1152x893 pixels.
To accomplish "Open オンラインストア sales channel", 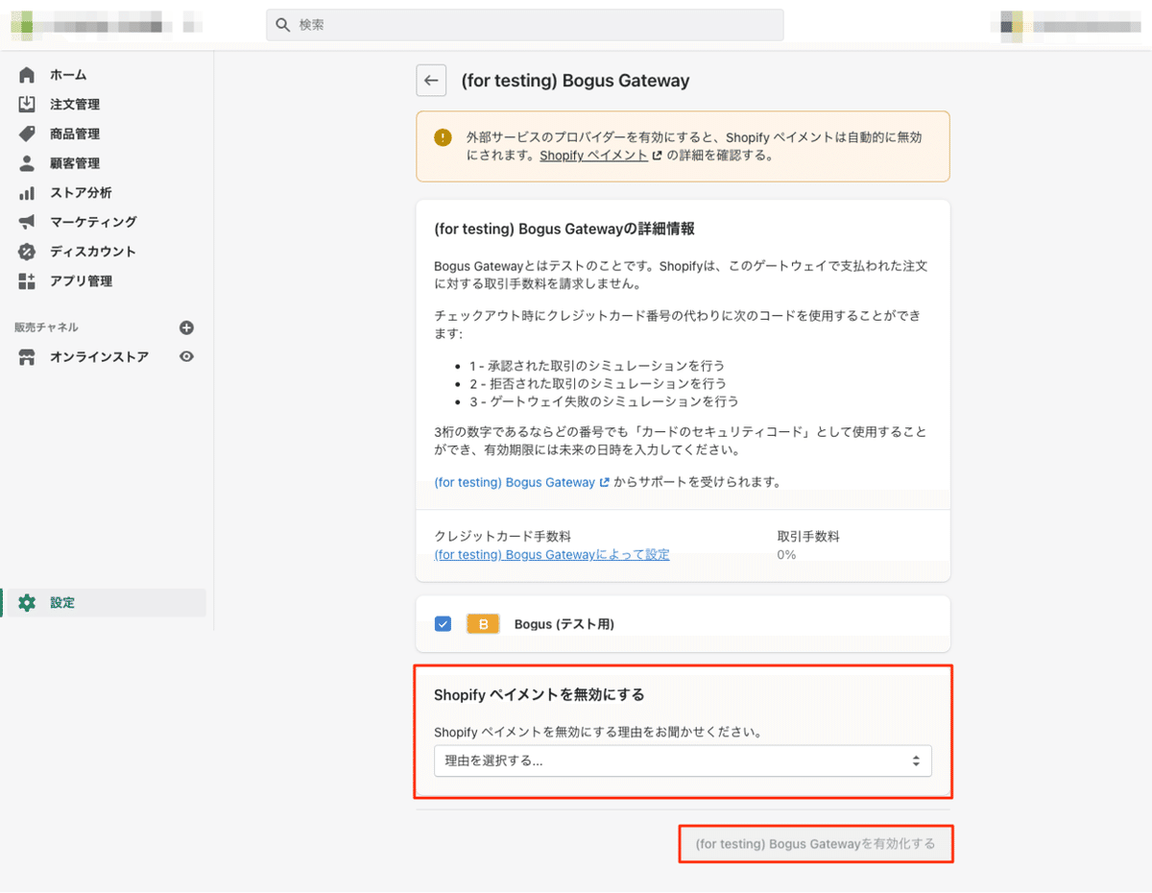I will tap(99, 357).
